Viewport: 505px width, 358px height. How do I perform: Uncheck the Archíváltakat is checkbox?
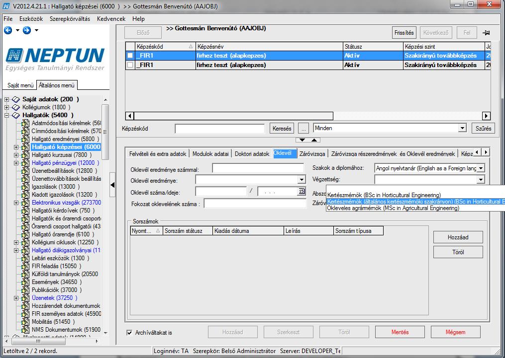129,333
